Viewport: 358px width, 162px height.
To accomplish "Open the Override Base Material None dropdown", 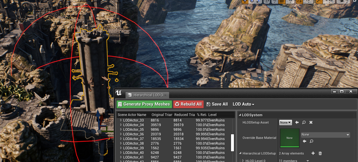I will pyautogui.click(x=325, y=135).
